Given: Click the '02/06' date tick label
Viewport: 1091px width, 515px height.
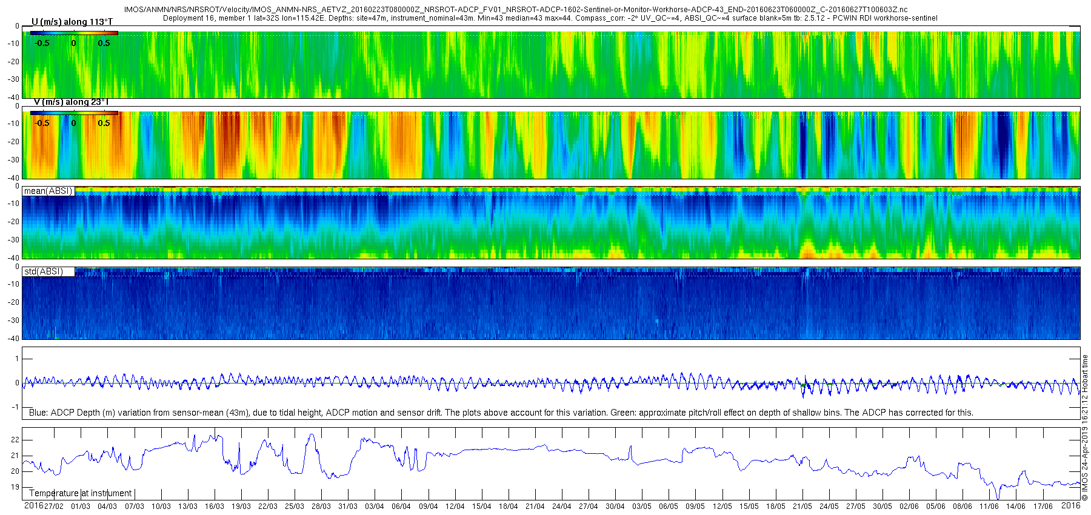Looking at the screenshot, I should pos(909,507).
